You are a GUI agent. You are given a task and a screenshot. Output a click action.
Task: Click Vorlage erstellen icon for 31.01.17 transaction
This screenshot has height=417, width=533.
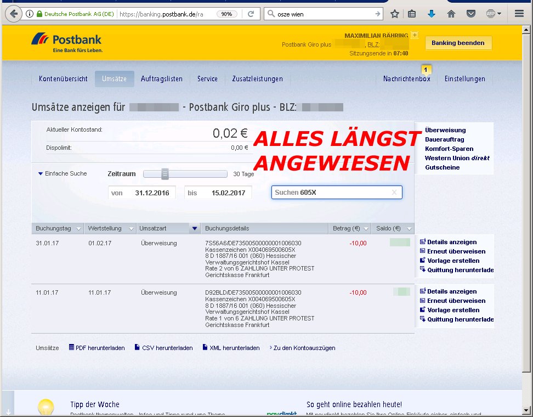pyautogui.click(x=423, y=260)
